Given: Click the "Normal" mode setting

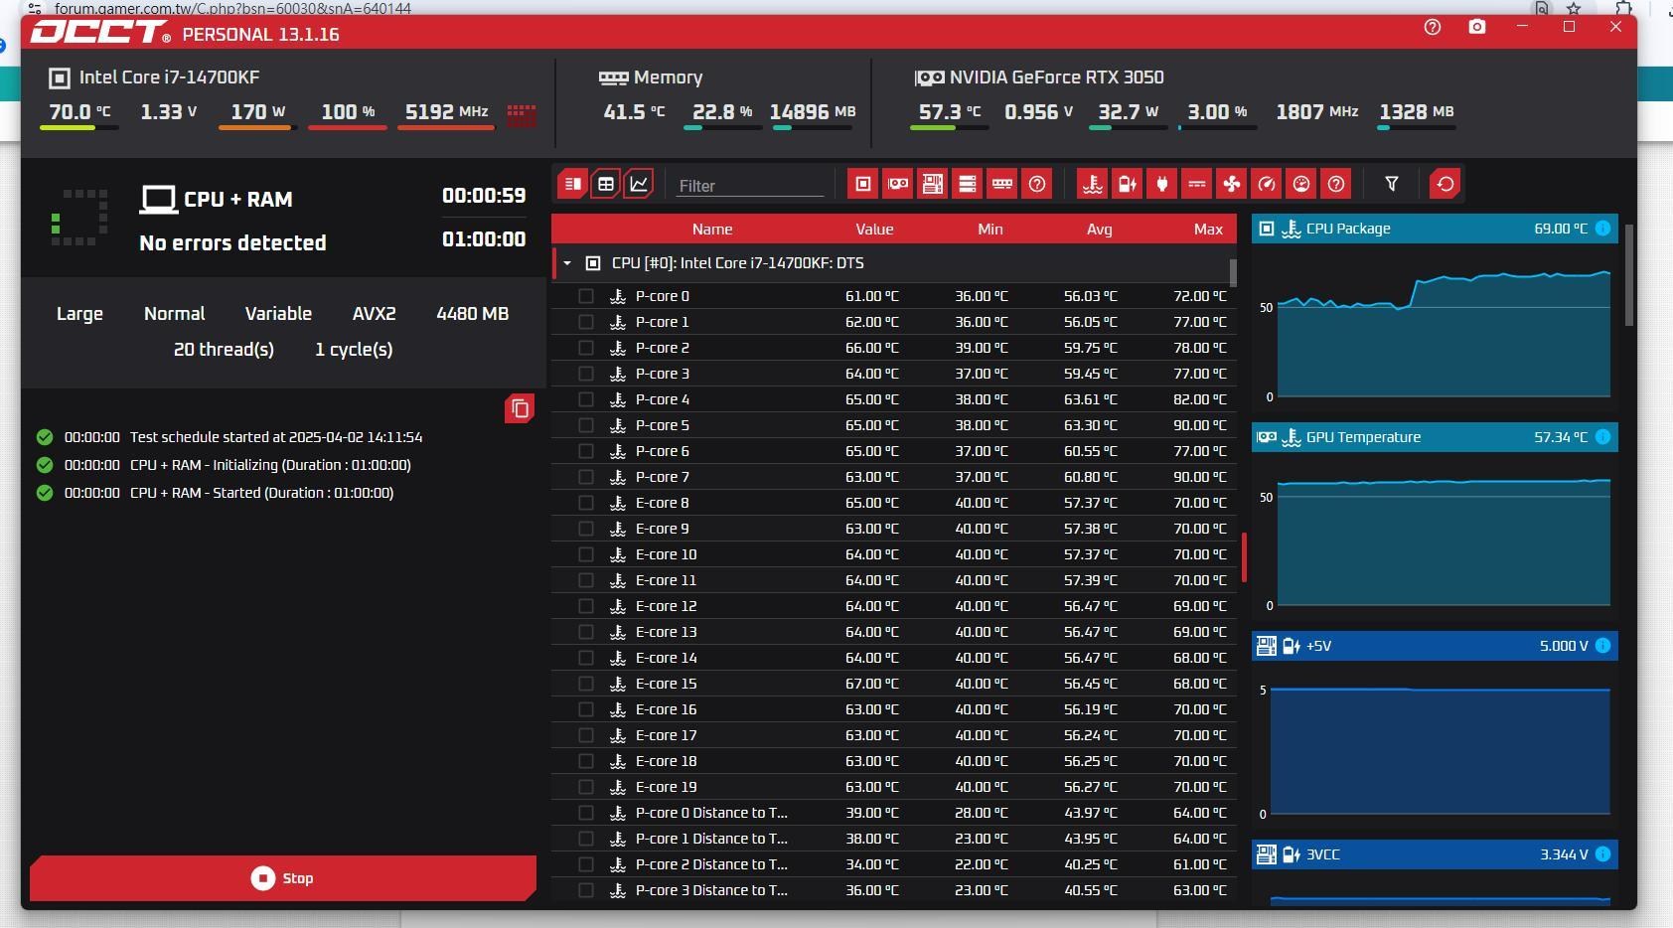Looking at the screenshot, I should [175, 314].
